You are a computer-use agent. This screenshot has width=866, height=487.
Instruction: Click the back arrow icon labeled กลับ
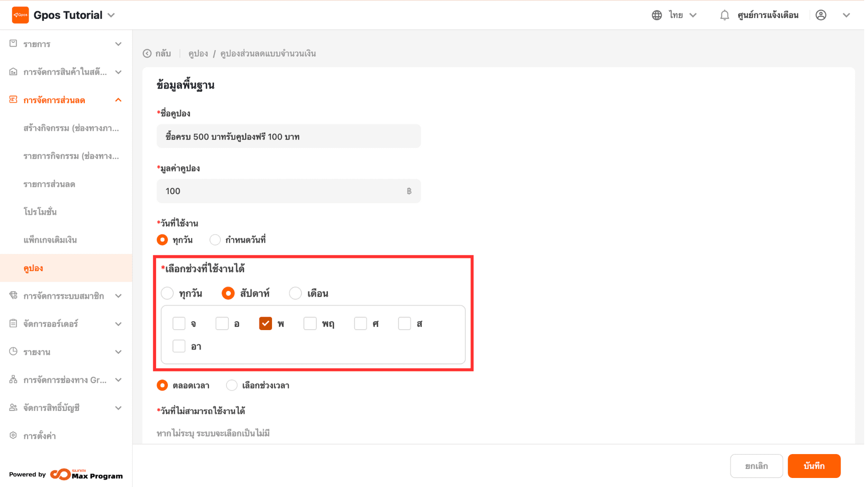pyautogui.click(x=147, y=54)
